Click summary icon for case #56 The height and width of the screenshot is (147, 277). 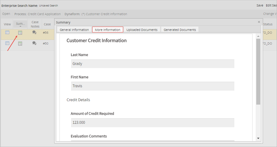(x=20, y=33)
